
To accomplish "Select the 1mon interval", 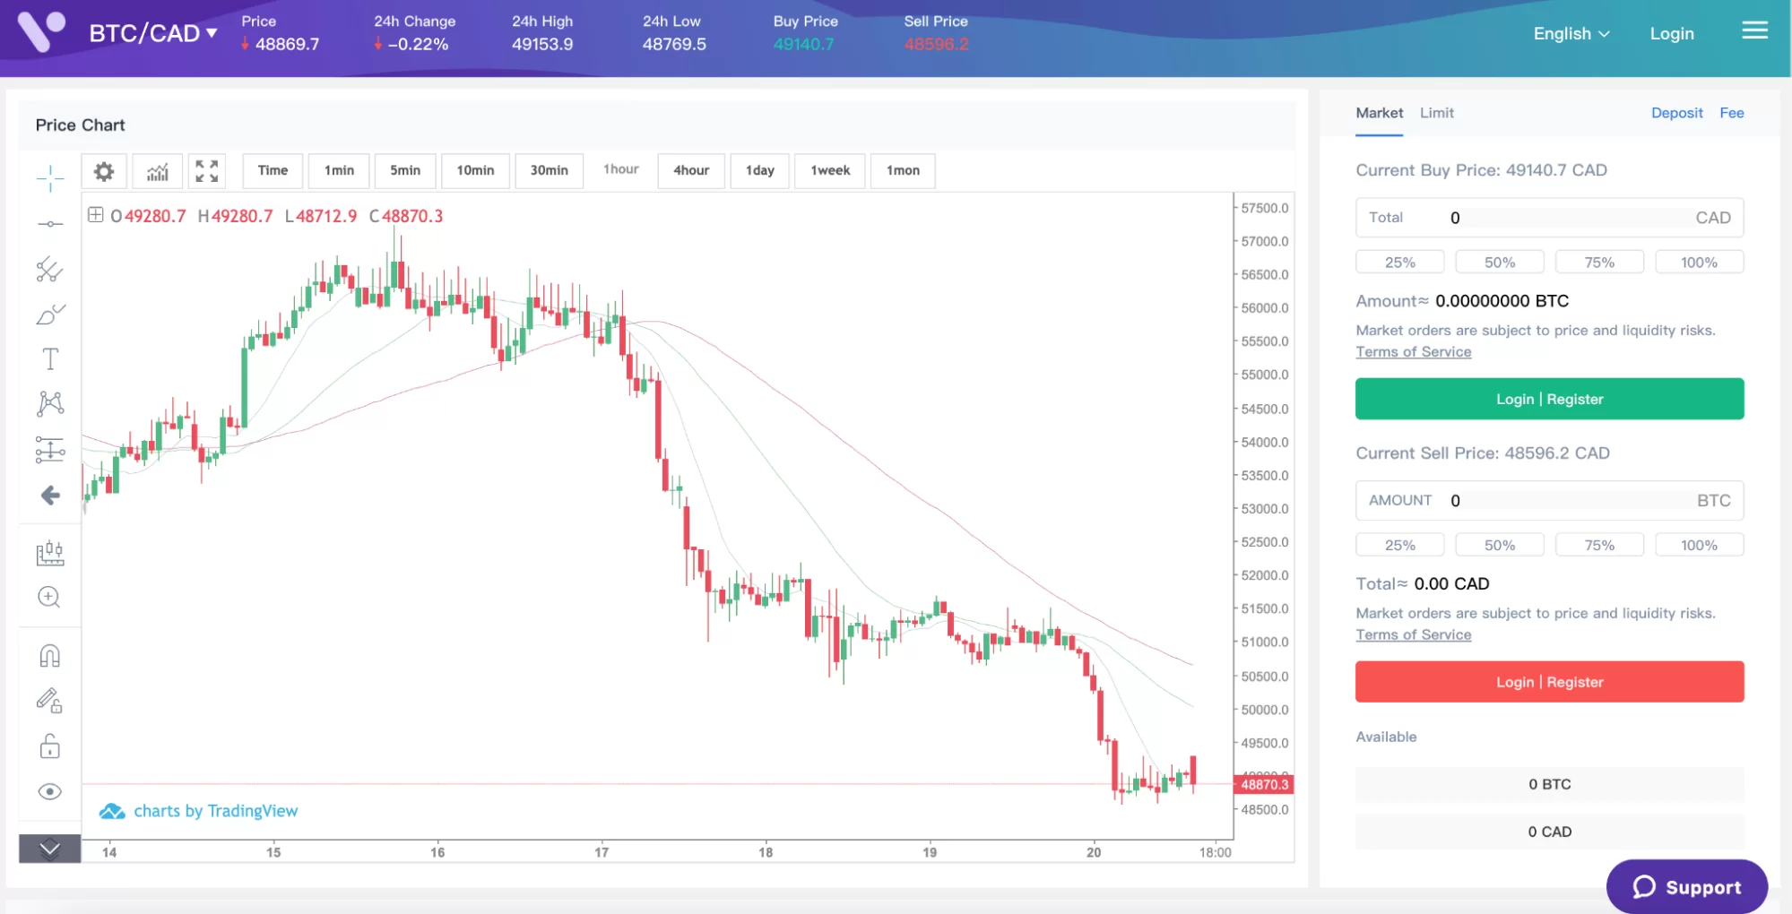I will point(903,170).
